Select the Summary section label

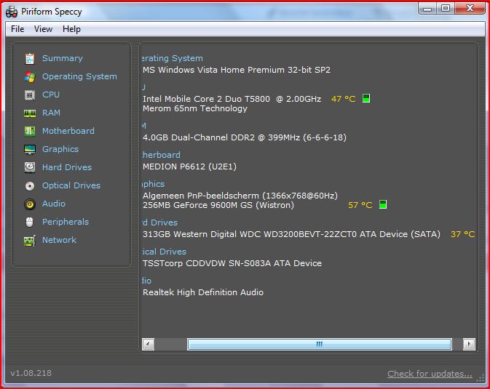tap(63, 58)
